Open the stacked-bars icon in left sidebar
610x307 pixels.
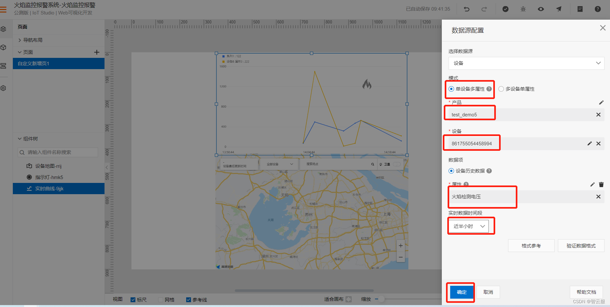click(3, 66)
